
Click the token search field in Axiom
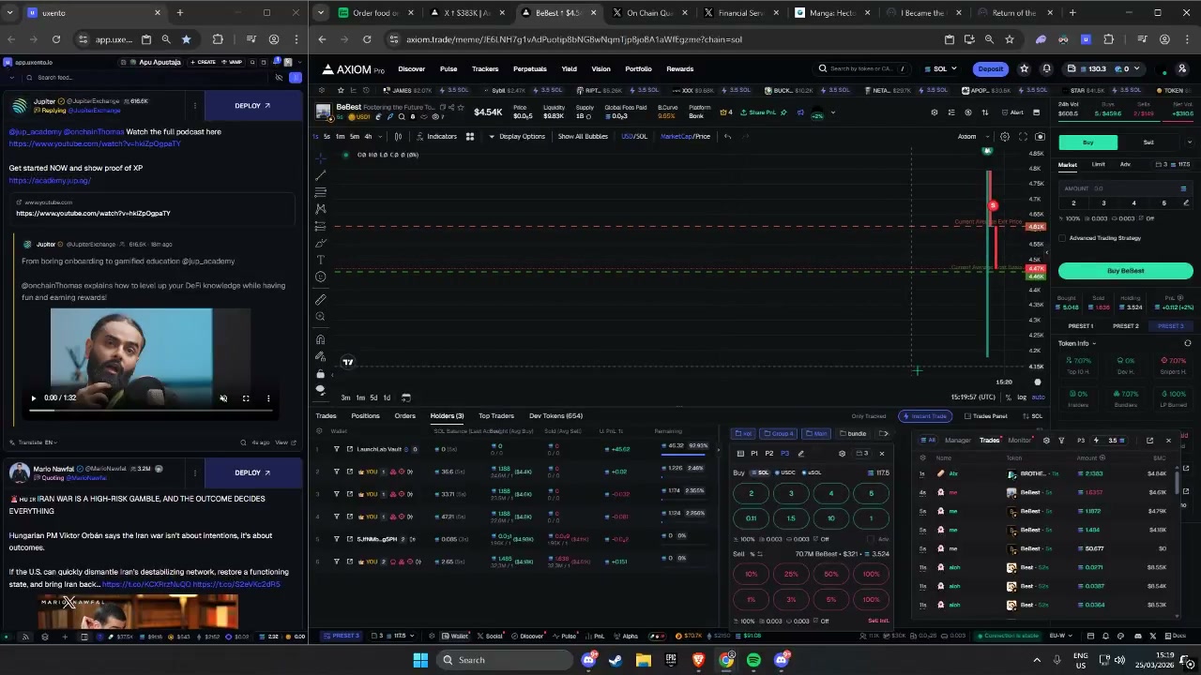860,68
